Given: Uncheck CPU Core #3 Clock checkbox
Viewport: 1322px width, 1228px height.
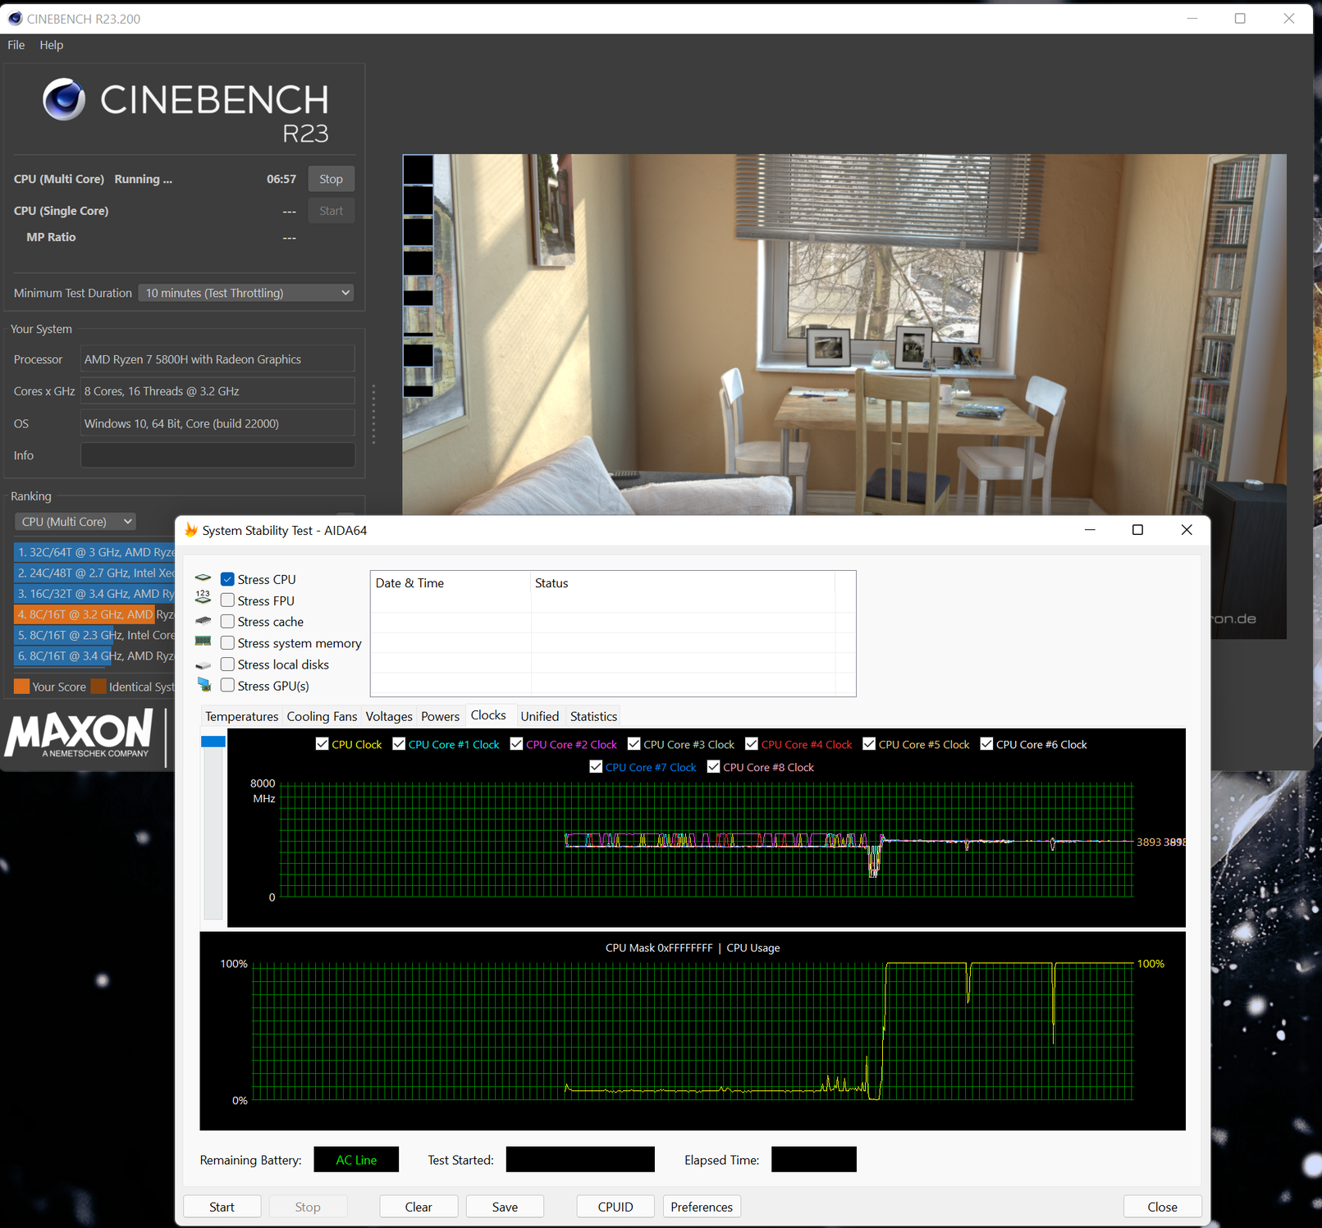Looking at the screenshot, I should 634,744.
